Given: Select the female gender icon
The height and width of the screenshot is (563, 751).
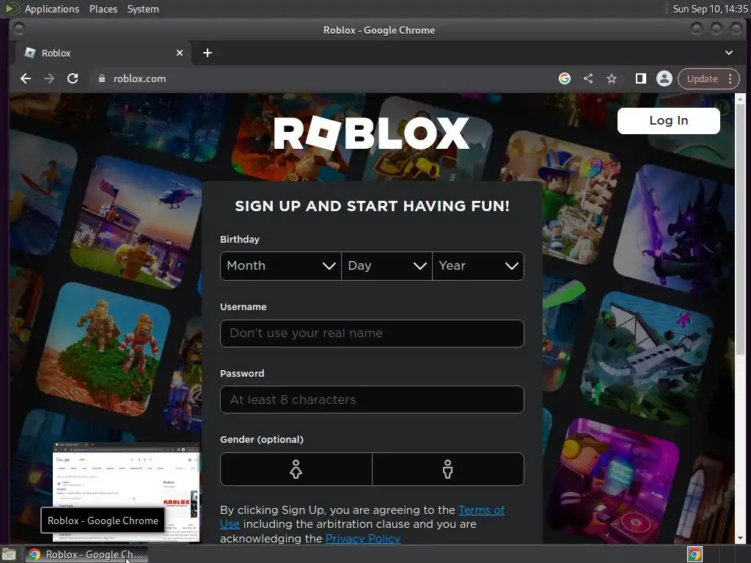Looking at the screenshot, I should (x=296, y=469).
